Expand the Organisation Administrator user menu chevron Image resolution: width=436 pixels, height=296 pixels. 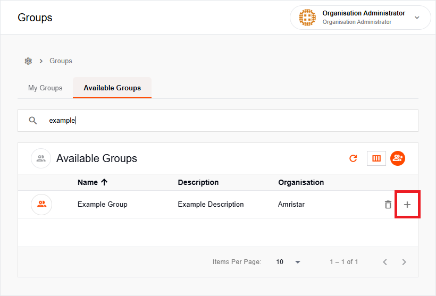point(417,18)
